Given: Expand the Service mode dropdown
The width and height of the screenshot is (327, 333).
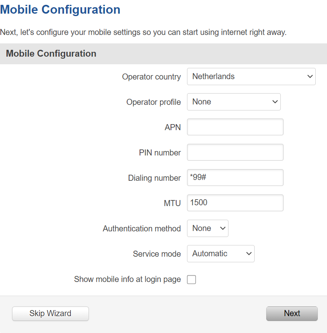Looking at the screenshot, I should (x=220, y=254).
